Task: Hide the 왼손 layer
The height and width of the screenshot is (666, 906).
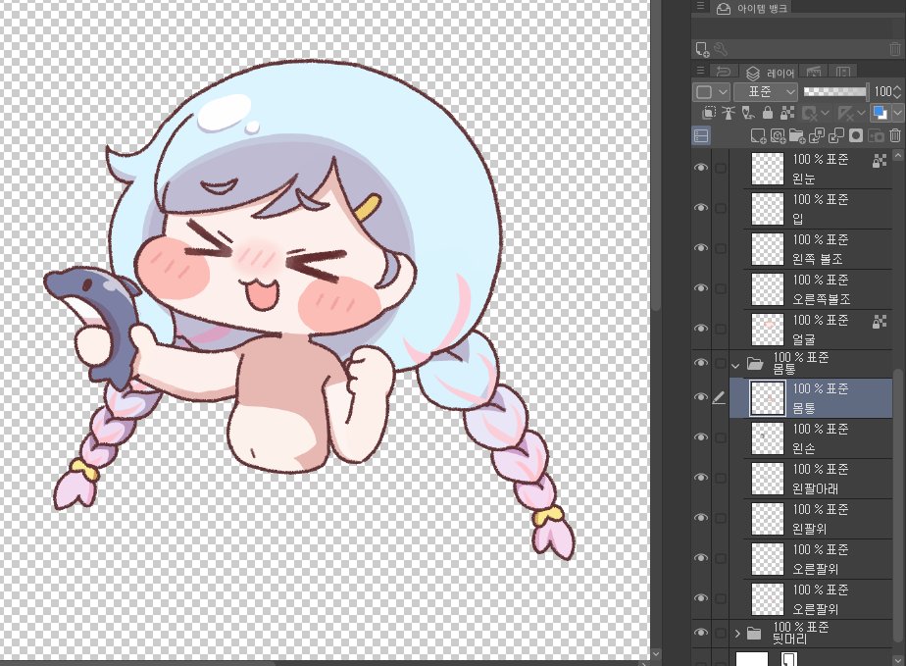Action: [701, 437]
